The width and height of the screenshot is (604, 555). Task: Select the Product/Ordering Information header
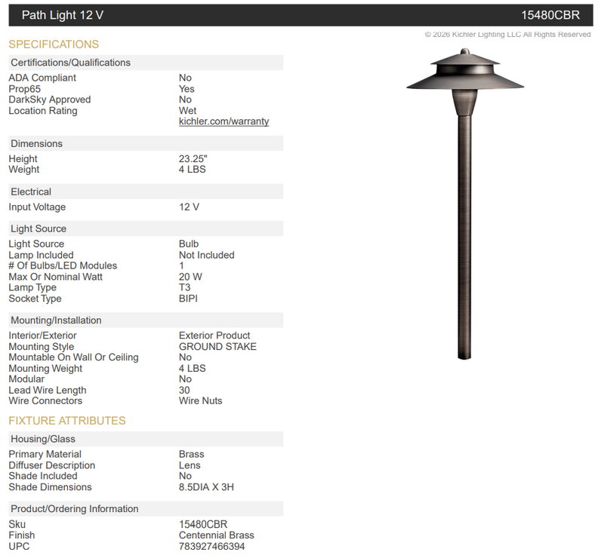146,508
